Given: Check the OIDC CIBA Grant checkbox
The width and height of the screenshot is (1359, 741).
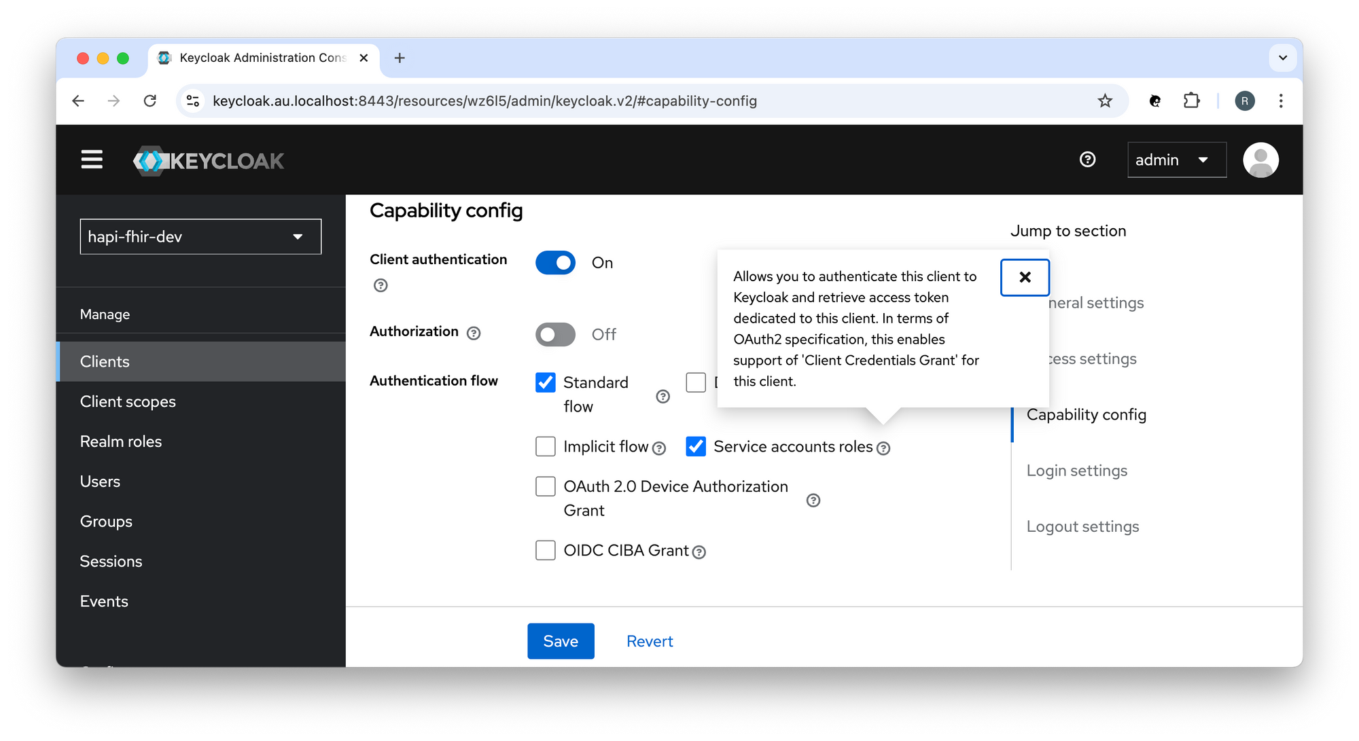Looking at the screenshot, I should 546,550.
